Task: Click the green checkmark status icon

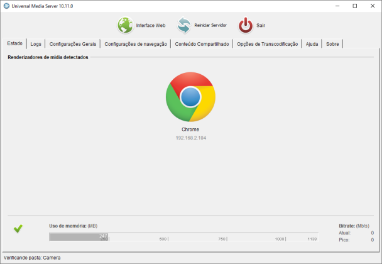Action: point(18,228)
